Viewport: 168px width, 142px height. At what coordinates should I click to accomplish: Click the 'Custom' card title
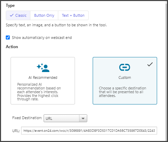point(125,77)
